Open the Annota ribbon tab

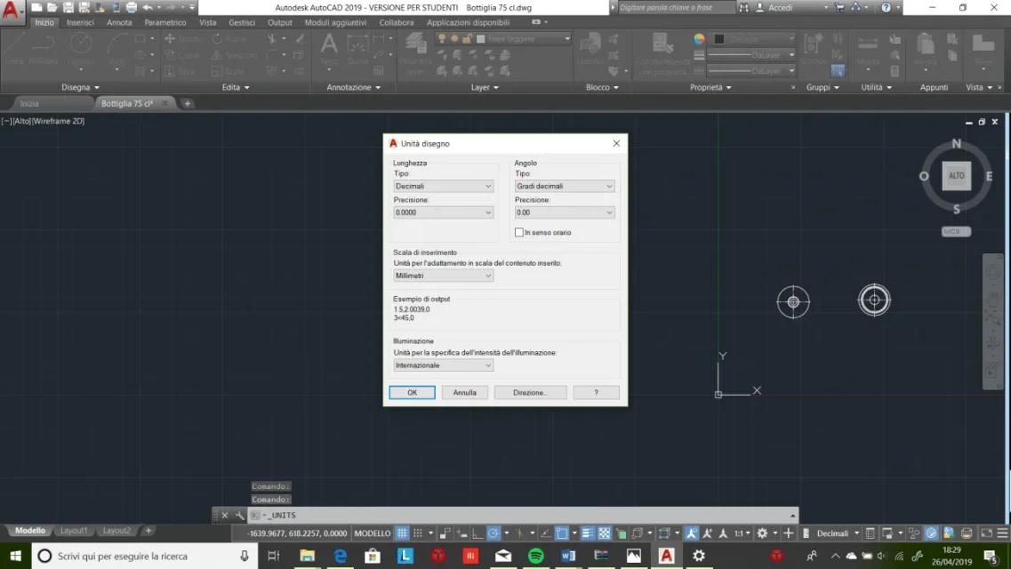point(119,22)
